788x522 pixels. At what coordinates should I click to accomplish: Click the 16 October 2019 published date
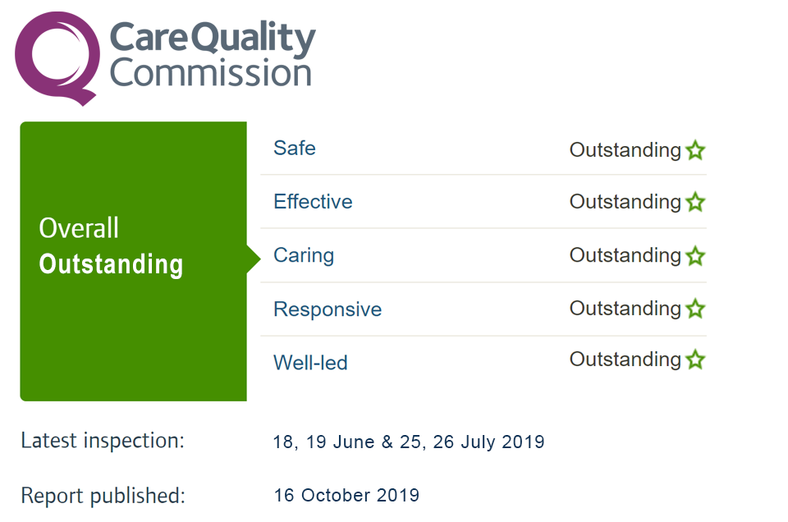click(x=346, y=496)
